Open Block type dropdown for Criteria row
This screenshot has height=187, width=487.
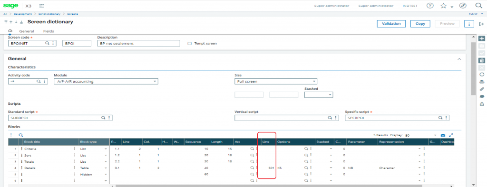click(x=106, y=149)
